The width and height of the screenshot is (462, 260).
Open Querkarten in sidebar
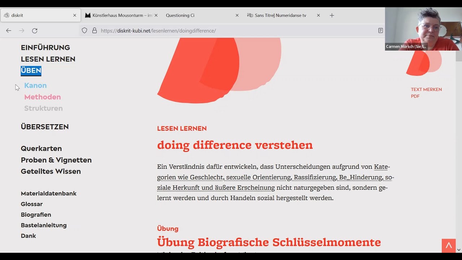pyautogui.click(x=41, y=149)
